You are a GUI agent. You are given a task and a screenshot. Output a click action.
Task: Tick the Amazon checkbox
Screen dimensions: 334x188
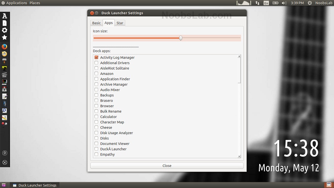[x=97, y=73]
